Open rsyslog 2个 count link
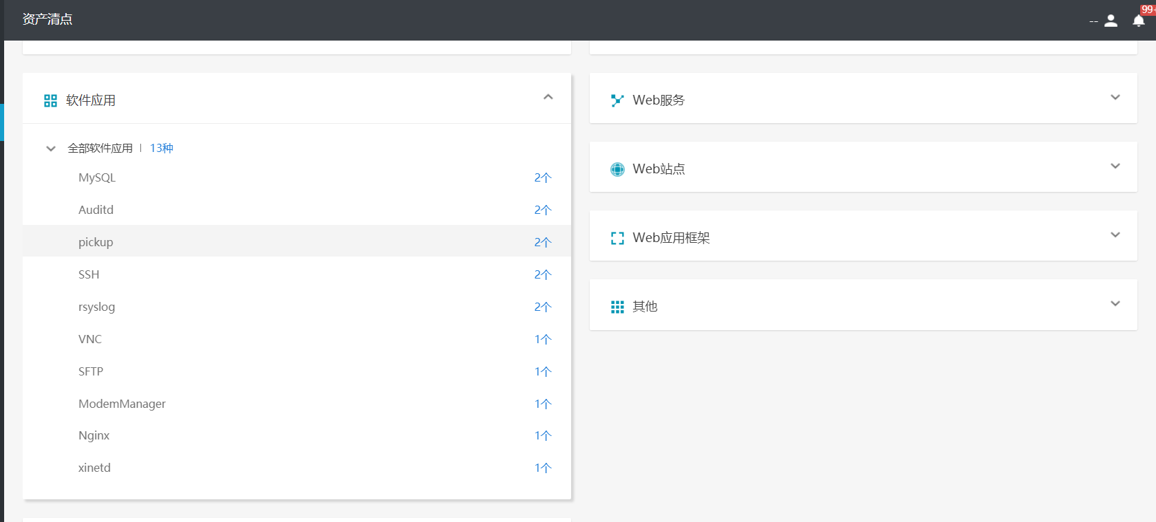 (543, 307)
